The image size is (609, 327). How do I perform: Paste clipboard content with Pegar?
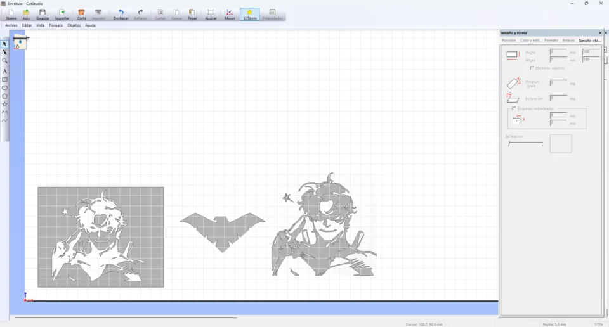click(192, 15)
